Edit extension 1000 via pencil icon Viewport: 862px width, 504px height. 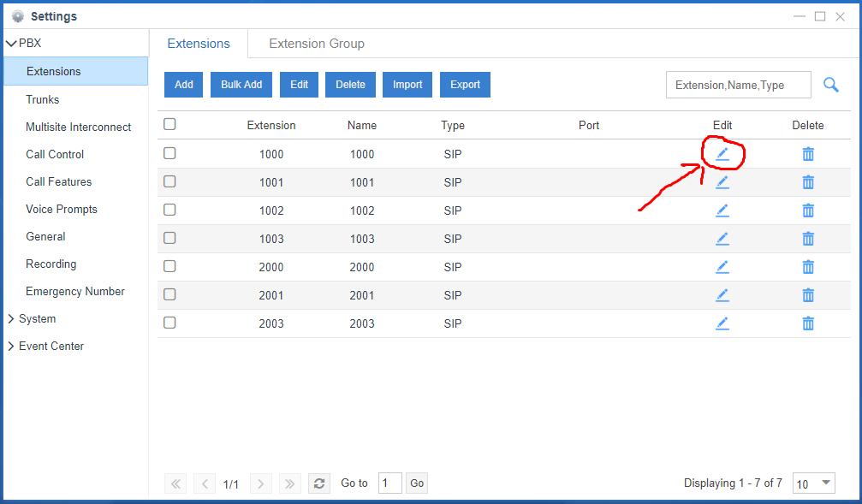pyautogui.click(x=722, y=154)
